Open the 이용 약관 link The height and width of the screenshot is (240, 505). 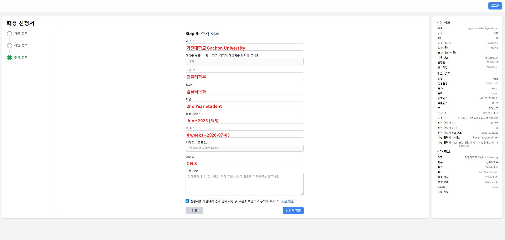287,201
